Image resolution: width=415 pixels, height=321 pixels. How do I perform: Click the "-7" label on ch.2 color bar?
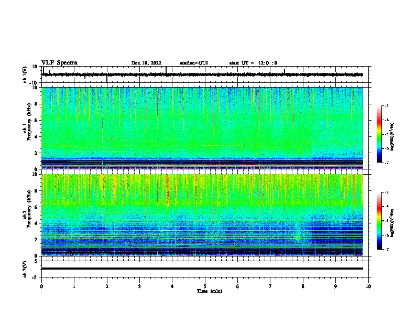[x=387, y=249]
